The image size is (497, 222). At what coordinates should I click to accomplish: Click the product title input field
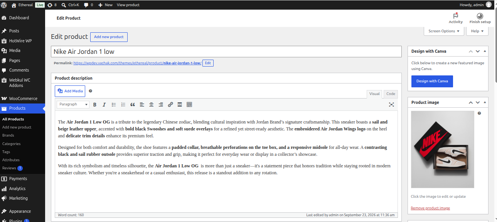(226, 52)
